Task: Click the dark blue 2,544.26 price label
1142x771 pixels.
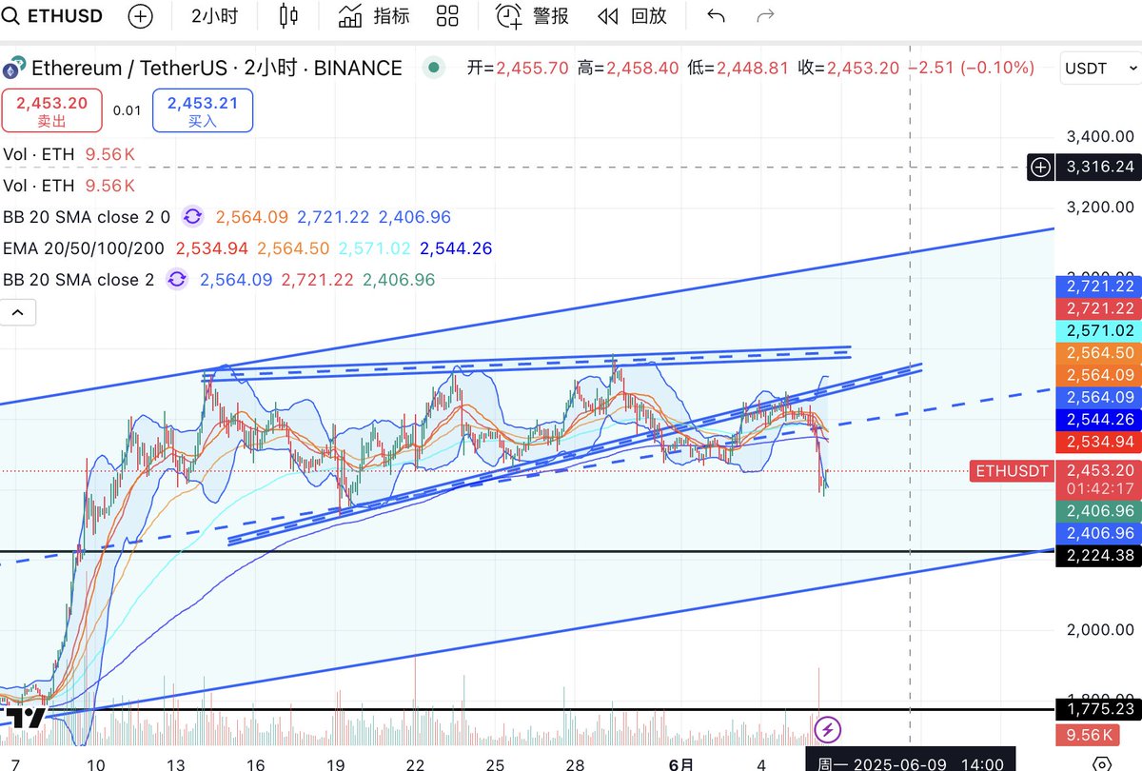Action: point(1099,420)
